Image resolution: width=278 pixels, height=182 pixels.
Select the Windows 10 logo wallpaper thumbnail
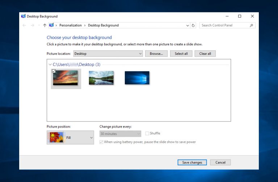coord(137,78)
